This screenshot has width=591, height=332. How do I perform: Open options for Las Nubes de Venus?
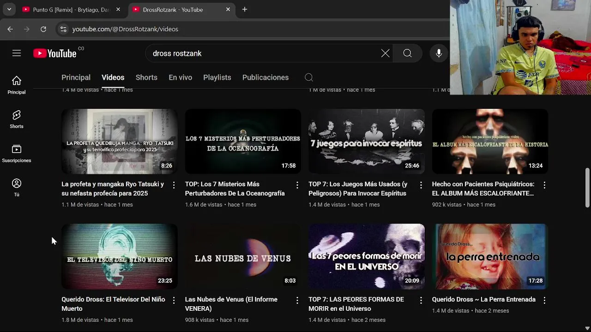(297, 300)
